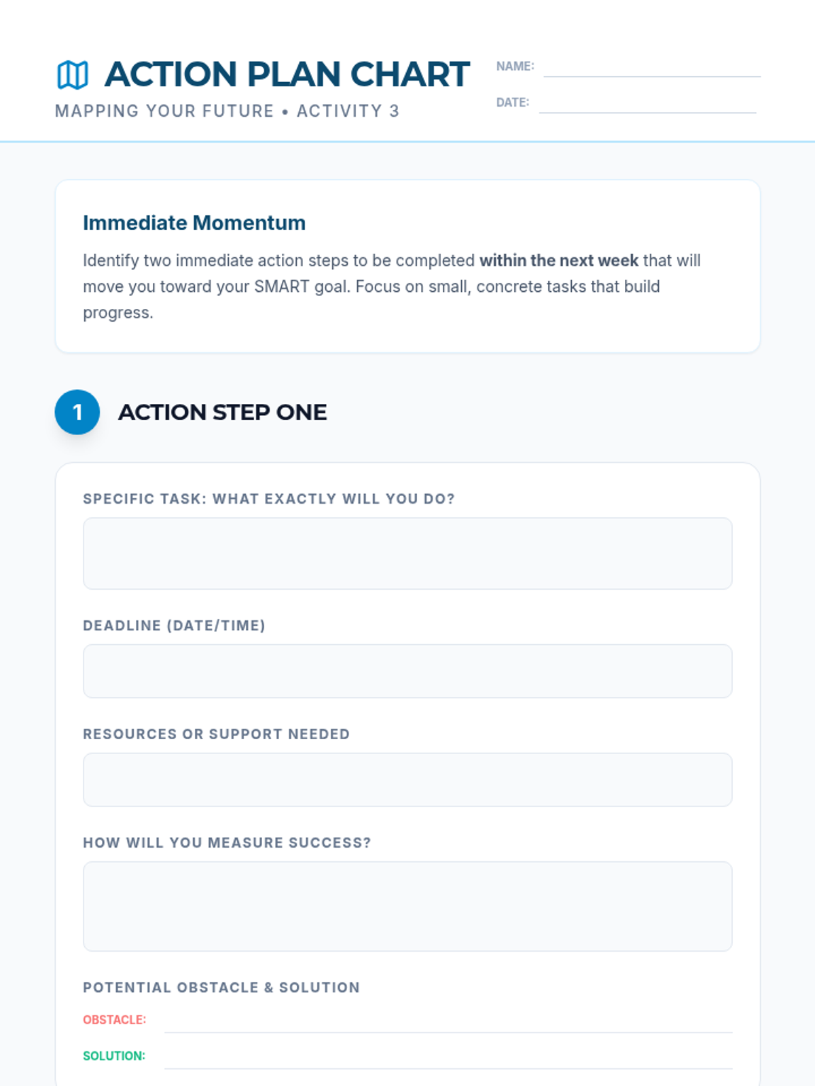Click the NAME label in the header
The image size is (815, 1086).
click(515, 66)
